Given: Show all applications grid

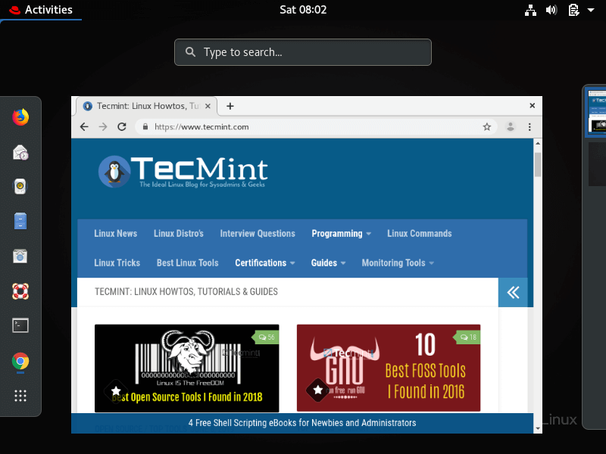Looking at the screenshot, I should [20, 396].
